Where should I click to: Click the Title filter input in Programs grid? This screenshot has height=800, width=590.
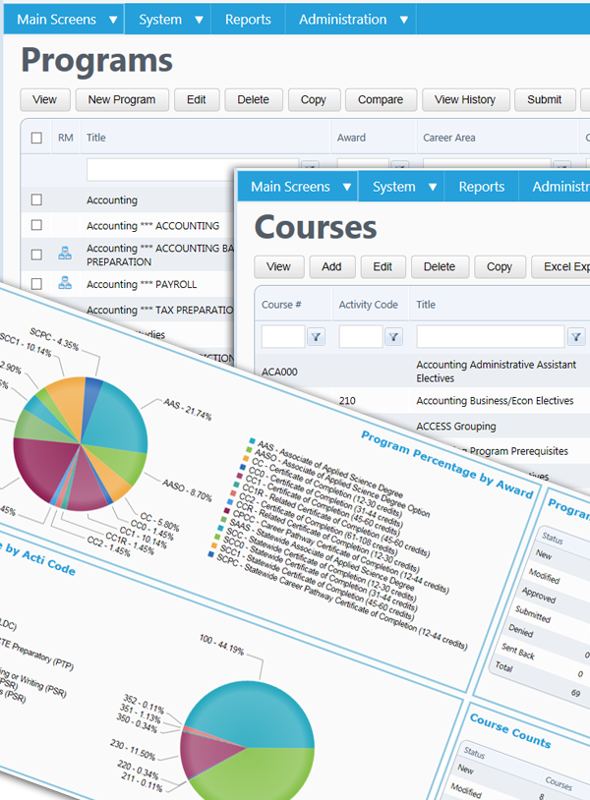tap(160, 170)
